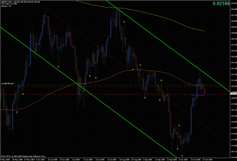
Task: Click the 18 May 2009 date label
Action: pyautogui.click(x=17, y=159)
